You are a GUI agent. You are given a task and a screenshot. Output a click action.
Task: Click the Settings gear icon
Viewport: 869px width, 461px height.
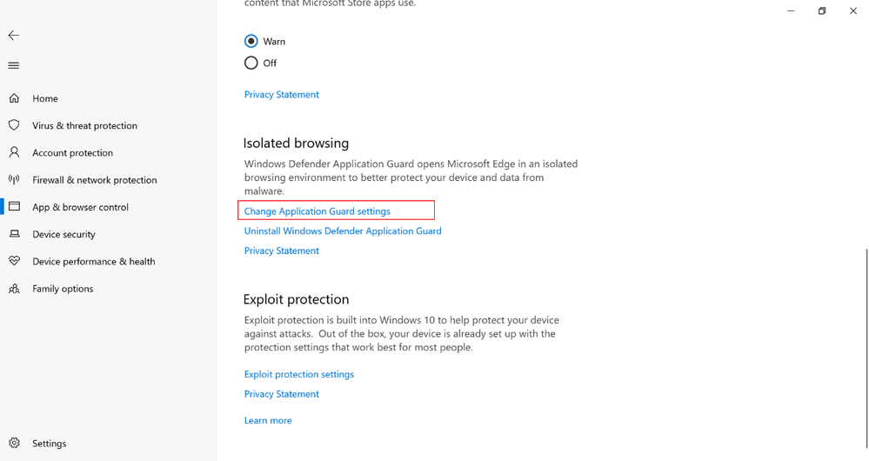[x=15, y=443]
